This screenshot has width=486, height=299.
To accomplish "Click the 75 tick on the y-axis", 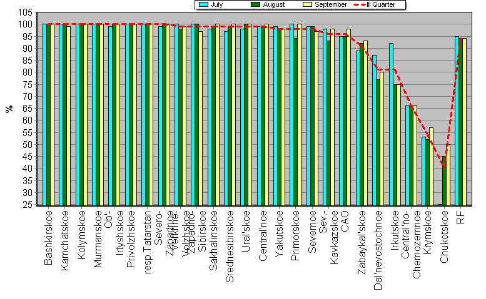I will point(28,84).
